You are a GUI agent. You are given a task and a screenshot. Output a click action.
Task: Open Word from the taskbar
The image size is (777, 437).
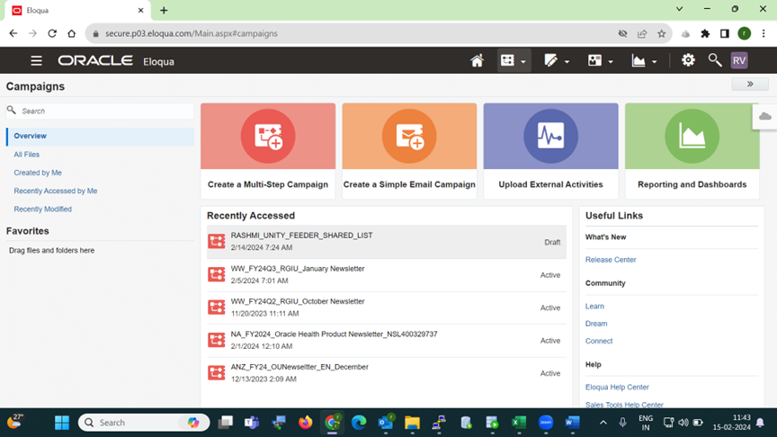pyautogui.click(x=572, y=423)
